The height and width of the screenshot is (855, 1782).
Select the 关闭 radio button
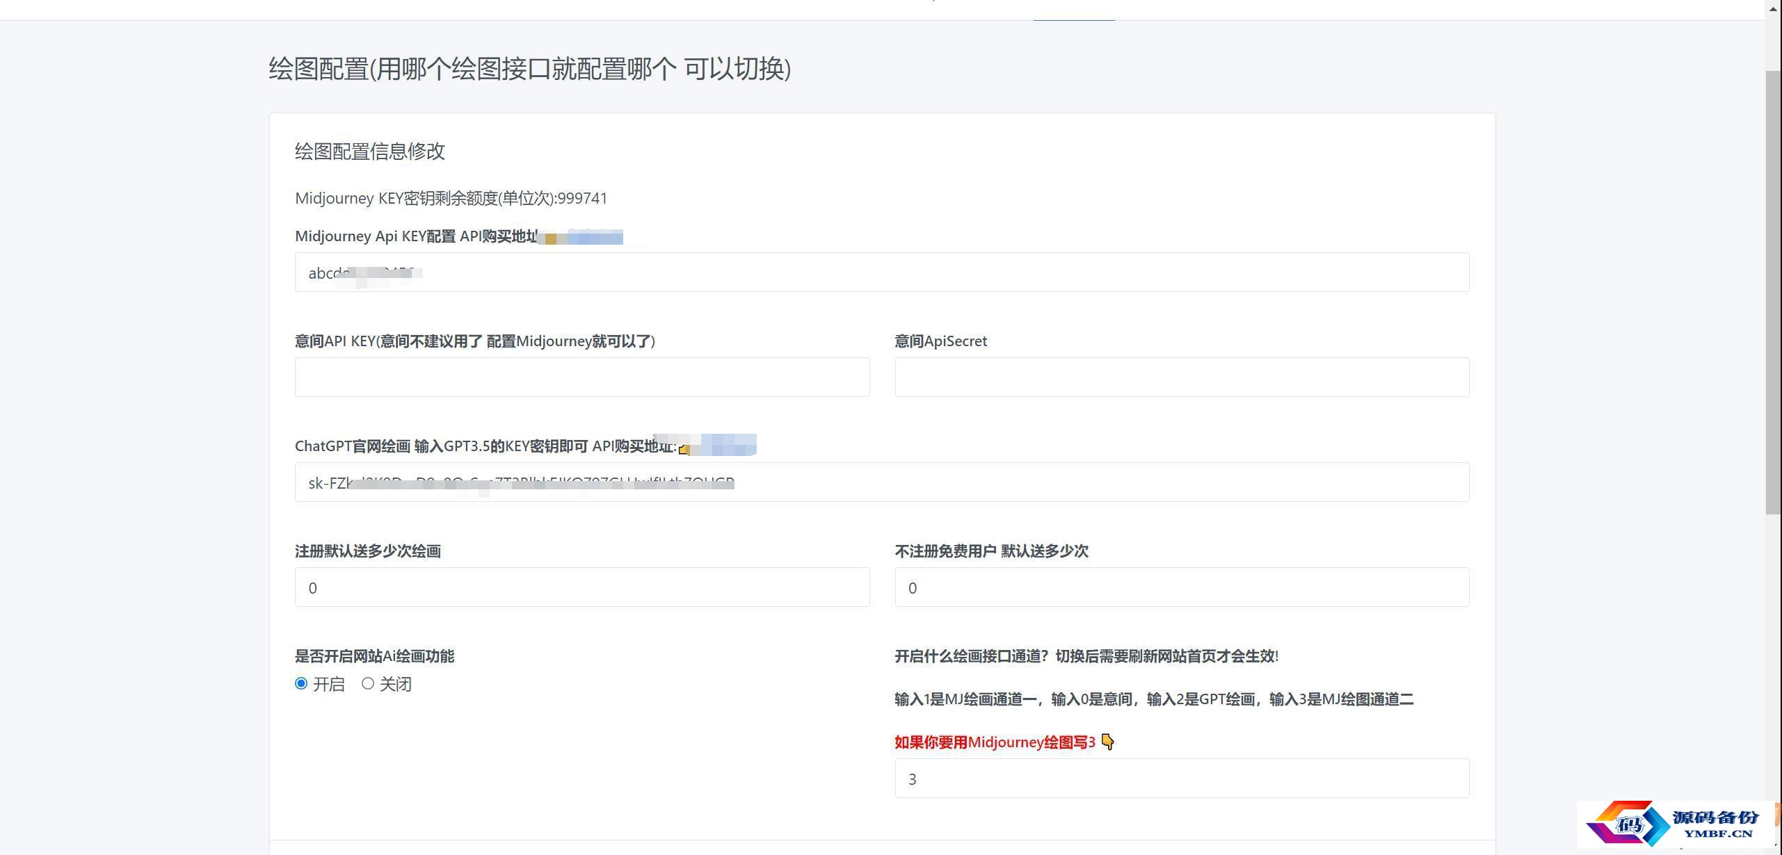click(x=368, y=684)
